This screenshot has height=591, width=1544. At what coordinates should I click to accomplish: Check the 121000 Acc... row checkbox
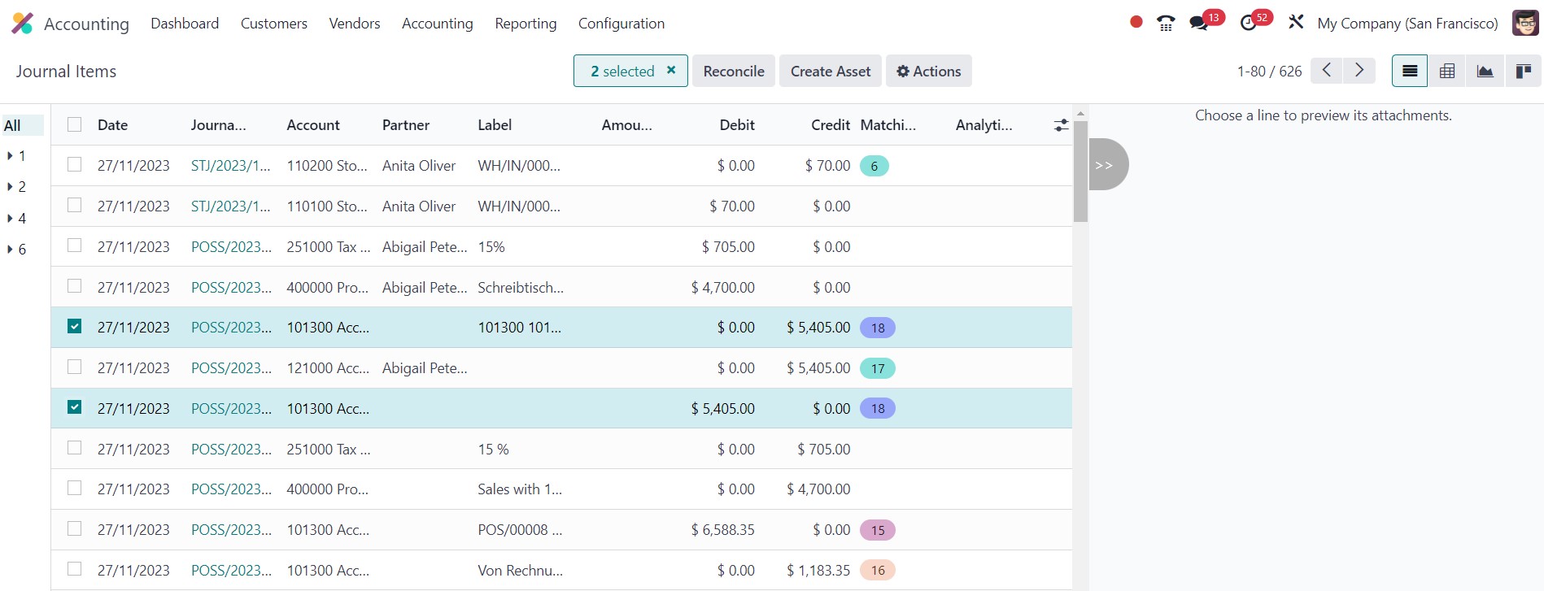click(75, 367)
